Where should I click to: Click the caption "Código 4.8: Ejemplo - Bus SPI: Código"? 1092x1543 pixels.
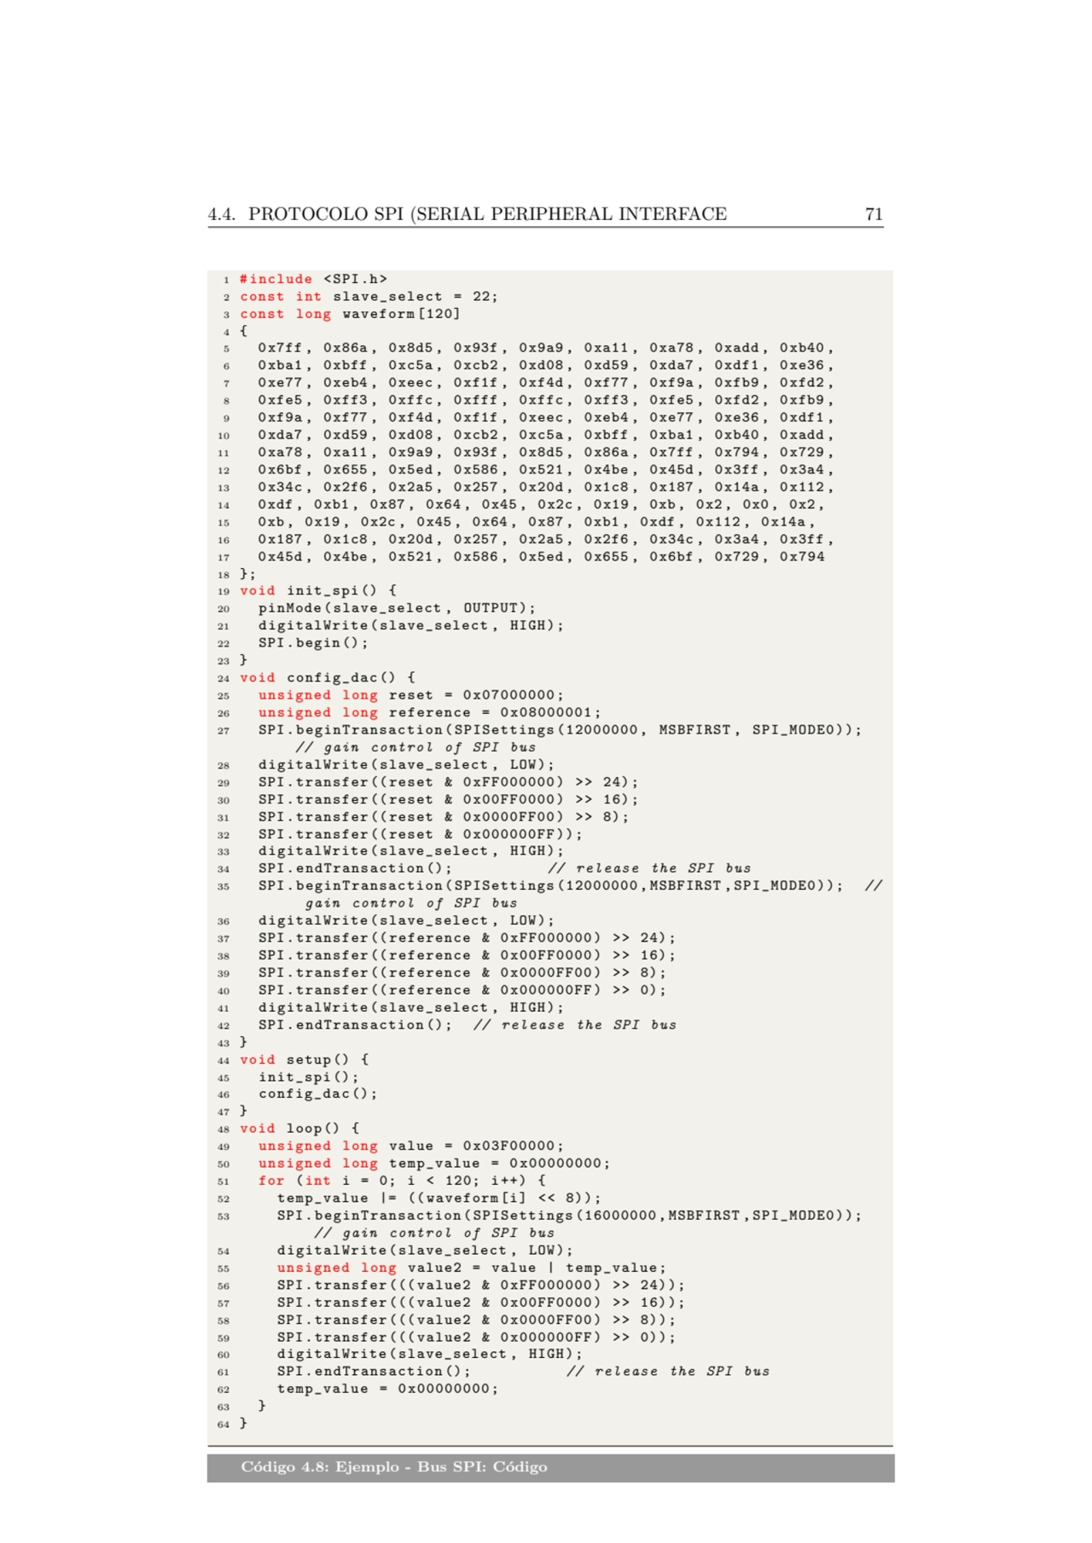click(394, 1467)
